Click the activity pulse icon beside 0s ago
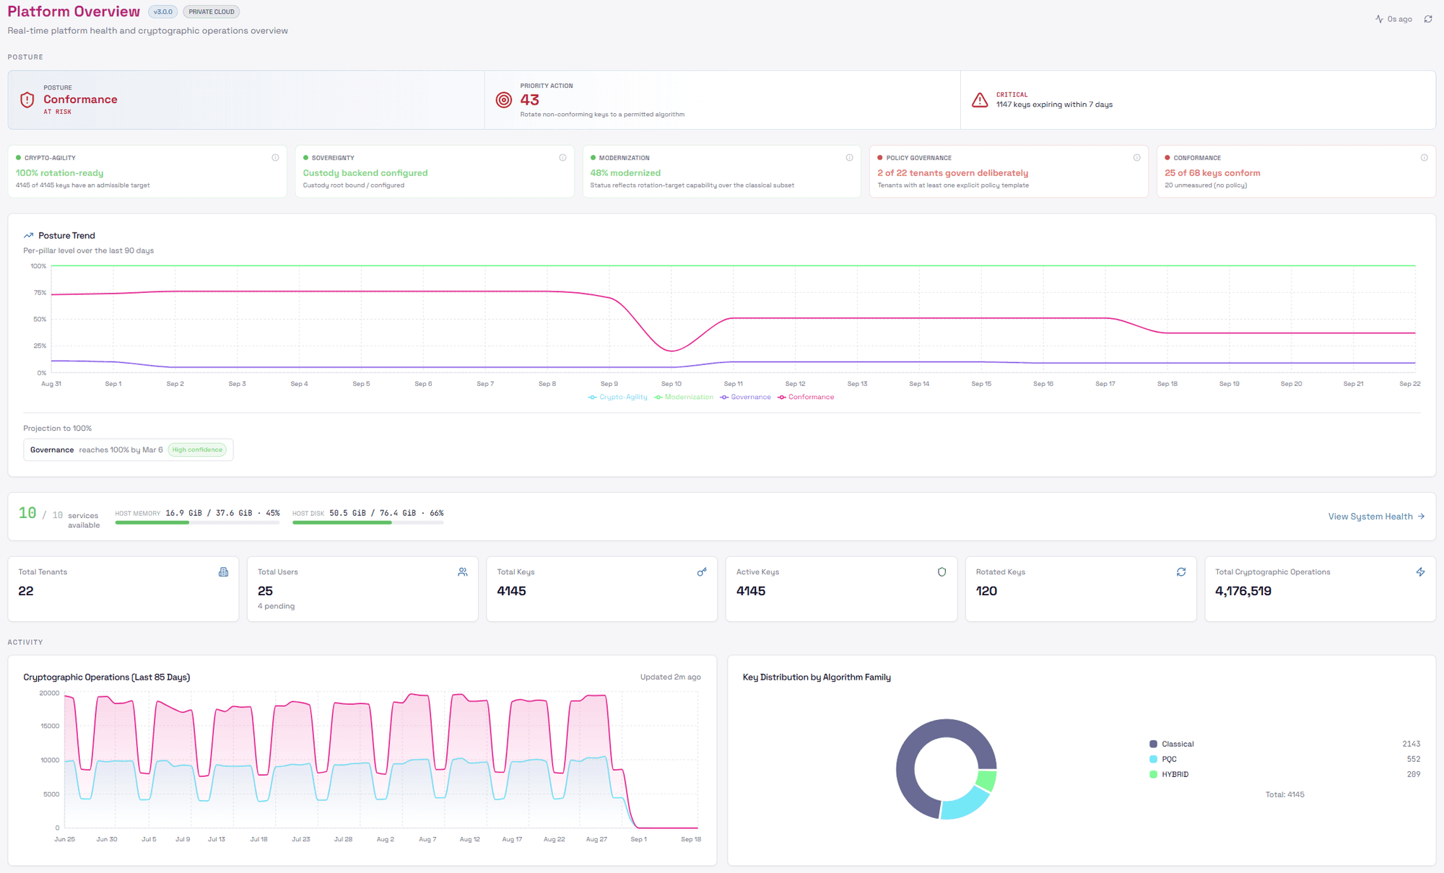The image size is (1444, 873). point(1379,19)
